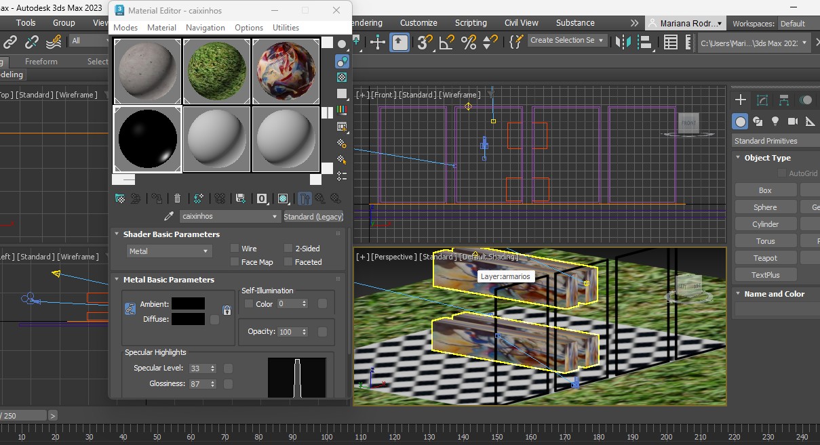Enable the Wire checkbox
This screenshot has height=445, width=820.
click(x=235, y=249)
